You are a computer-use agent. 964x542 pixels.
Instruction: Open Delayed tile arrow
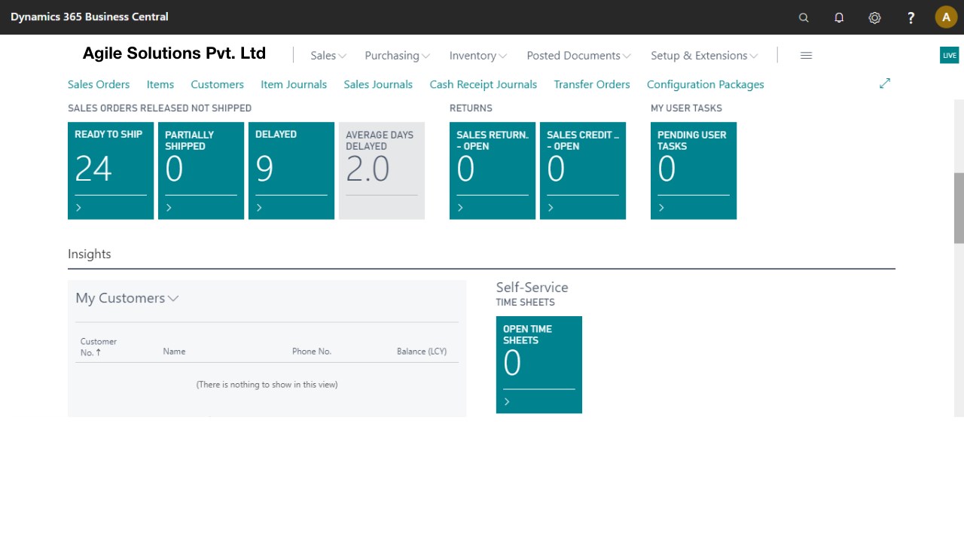point(259,208)
